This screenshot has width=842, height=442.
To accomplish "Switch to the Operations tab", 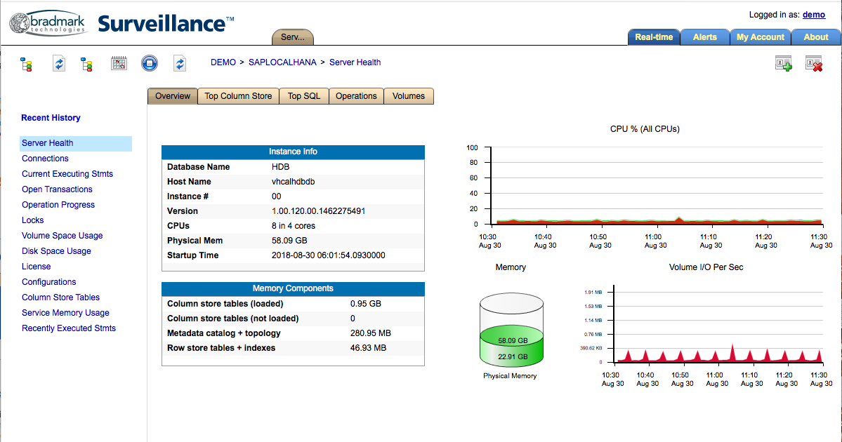I will (356, 96).
